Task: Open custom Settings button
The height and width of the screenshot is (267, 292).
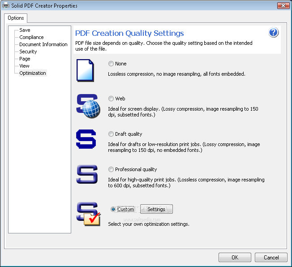Action: tap(156, 209)
